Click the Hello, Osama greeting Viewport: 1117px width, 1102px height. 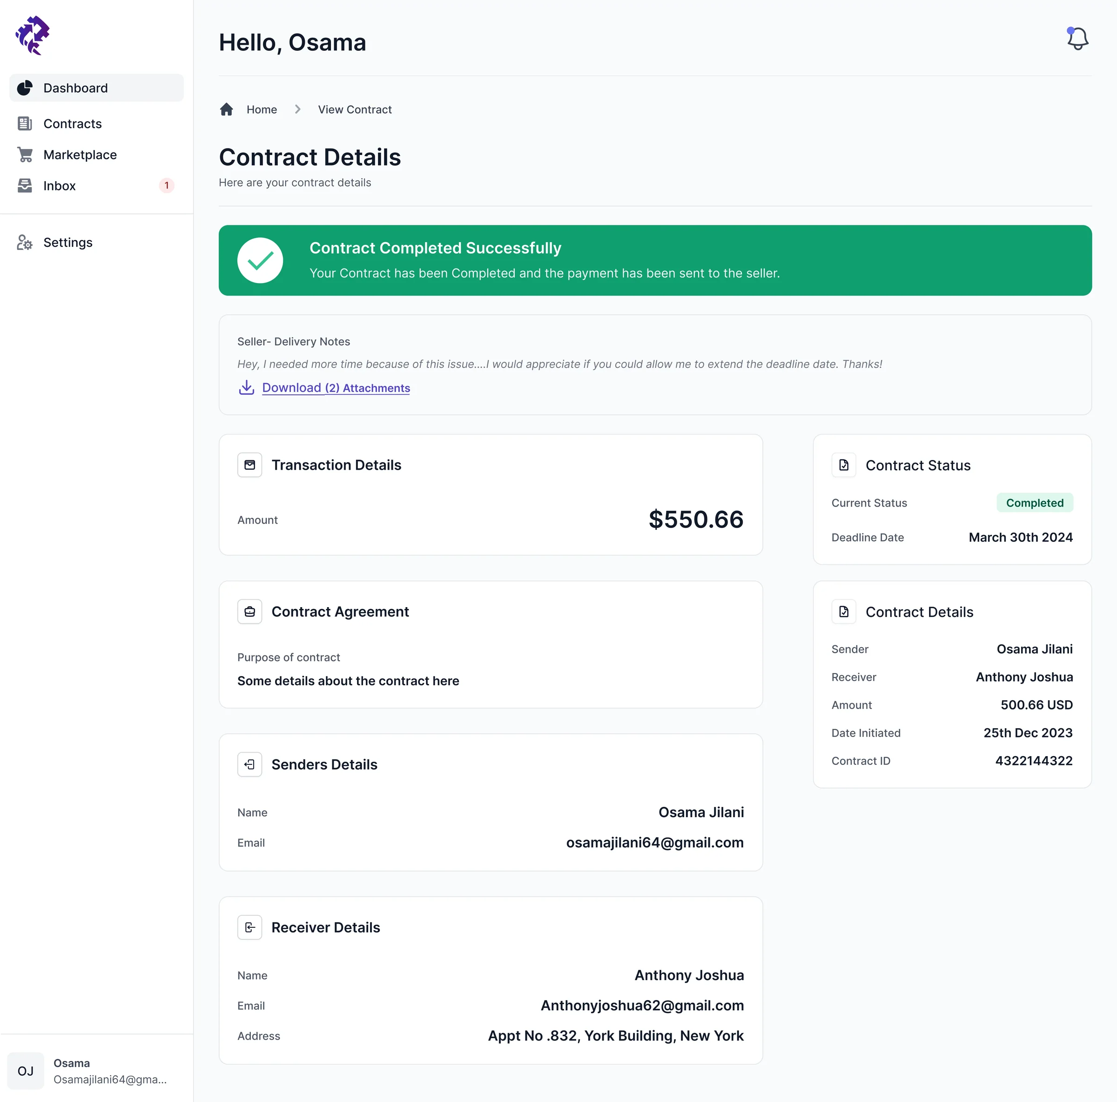(293, 42)
